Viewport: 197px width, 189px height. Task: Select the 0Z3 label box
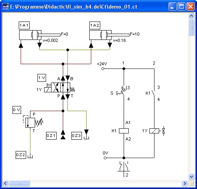[76, 136]
